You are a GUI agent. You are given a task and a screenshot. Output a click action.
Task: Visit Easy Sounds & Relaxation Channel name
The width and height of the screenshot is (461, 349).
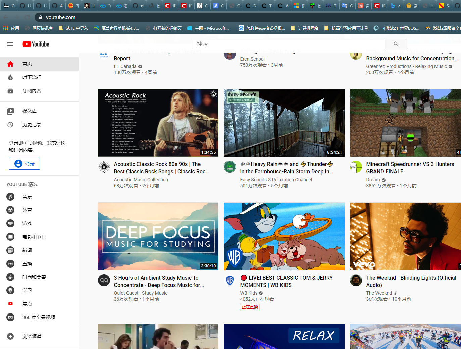pos(276,180)
